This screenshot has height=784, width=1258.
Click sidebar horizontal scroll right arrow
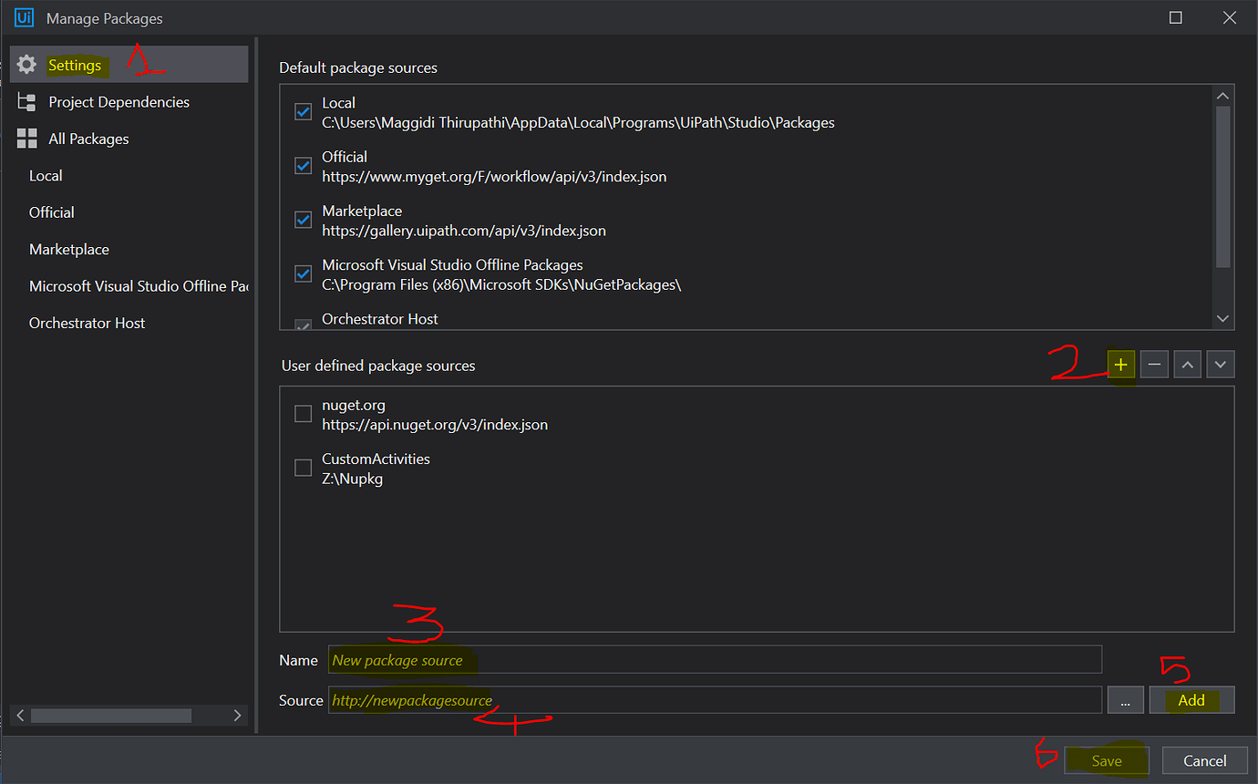(238, 716)
